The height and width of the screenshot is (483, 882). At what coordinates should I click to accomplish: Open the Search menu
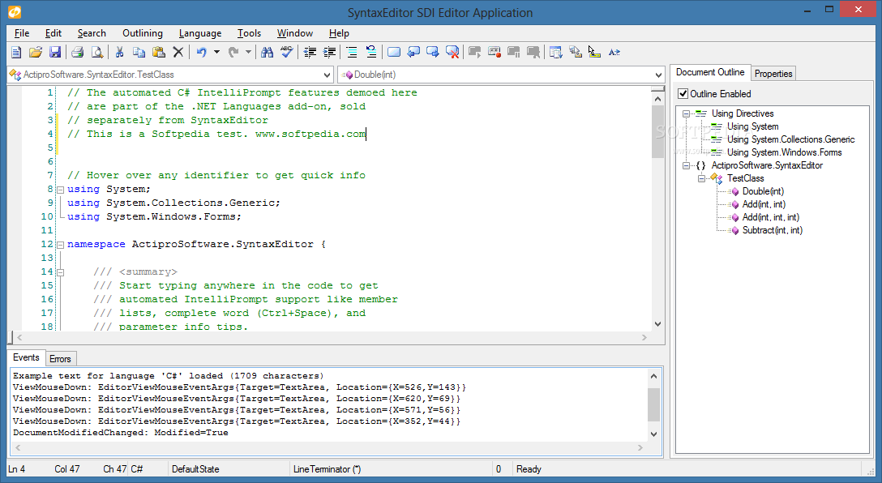click(92, 33)
